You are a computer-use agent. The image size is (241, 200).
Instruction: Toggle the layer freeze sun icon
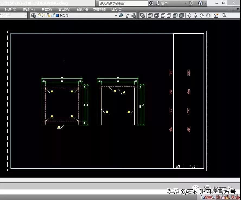(44, 15)
